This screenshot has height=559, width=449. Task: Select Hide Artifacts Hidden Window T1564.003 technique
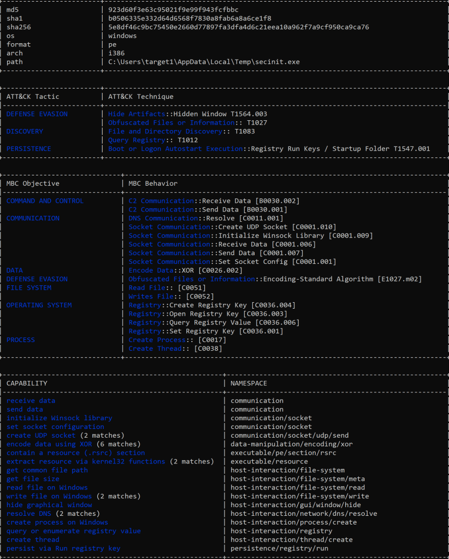187,114
